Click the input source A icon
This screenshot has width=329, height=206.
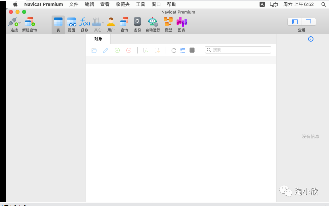click(262, 4)
